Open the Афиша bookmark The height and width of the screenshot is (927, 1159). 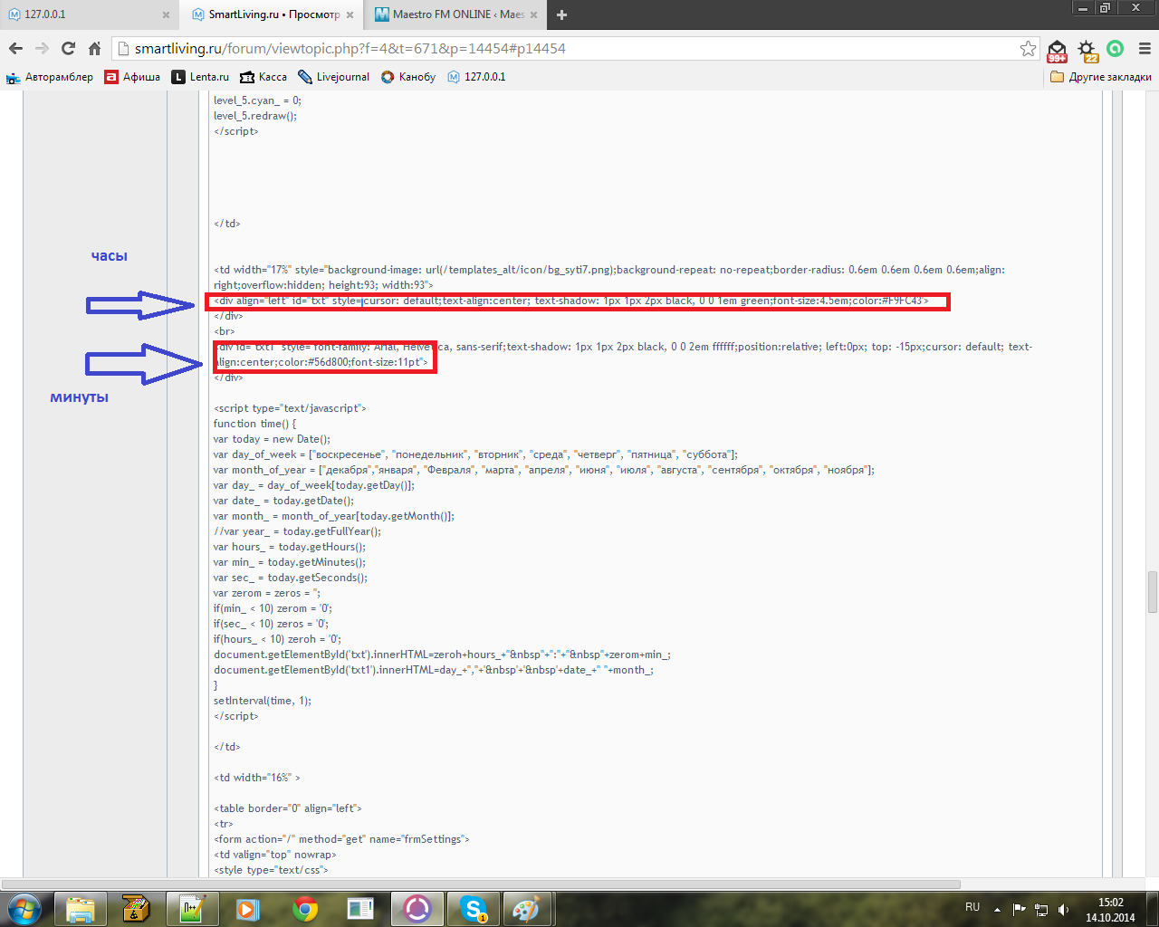point(132,77)
